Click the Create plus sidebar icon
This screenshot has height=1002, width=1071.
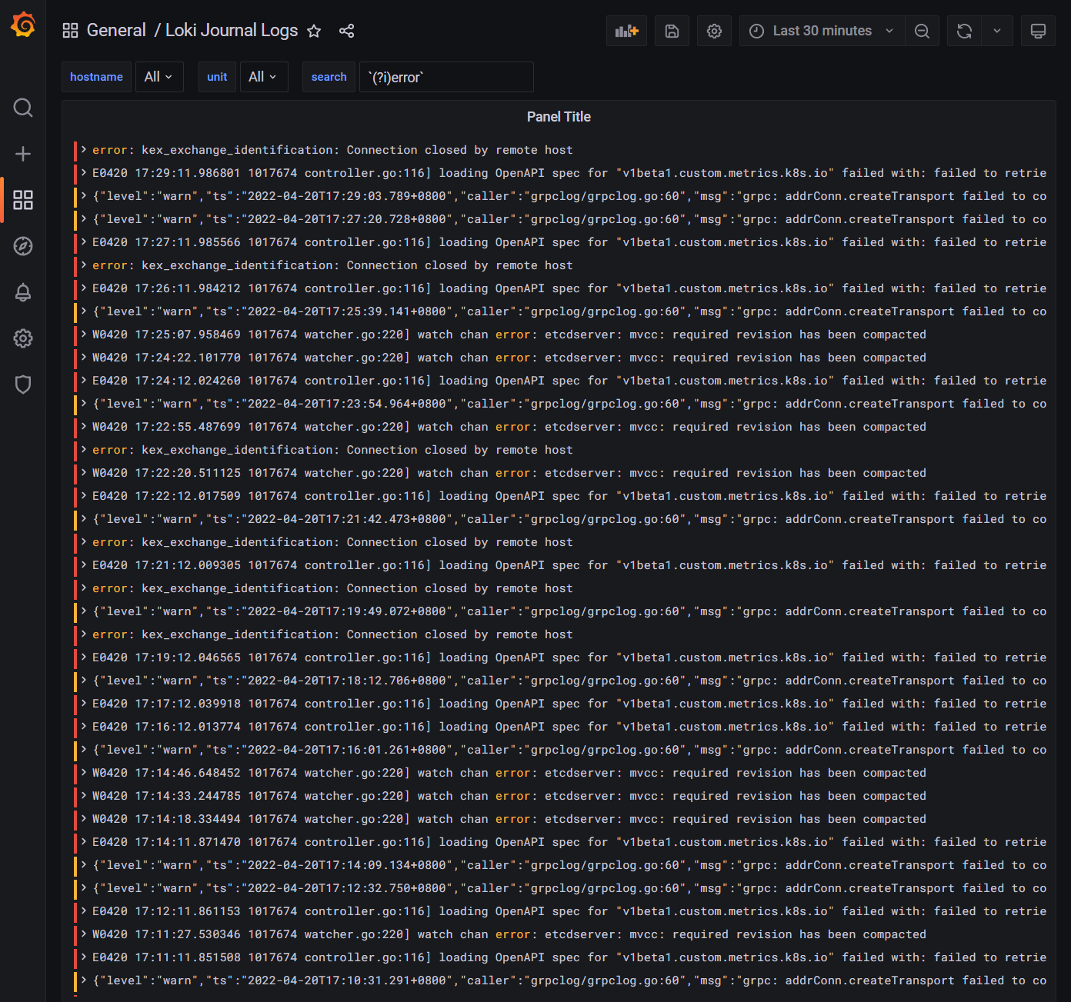coord(23,154)
